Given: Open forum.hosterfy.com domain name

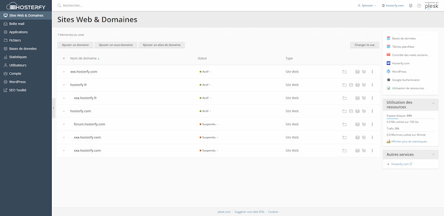Looking at the screenshot, I should 89,124.
